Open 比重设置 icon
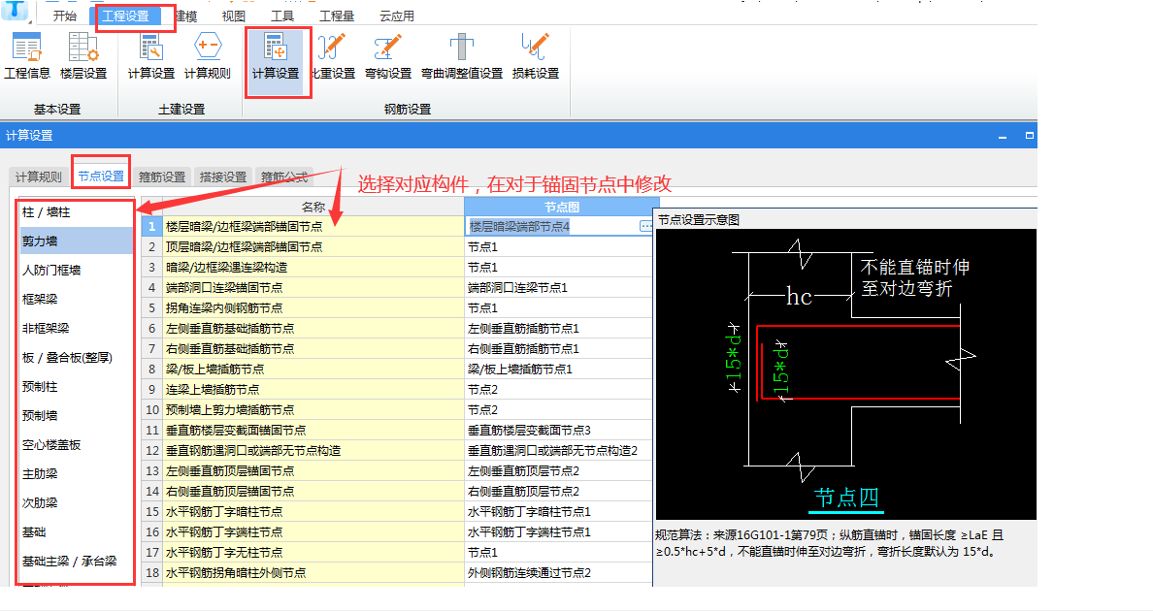Image resolution: width=1153 pixels, height=611 pixels. pyautogui.click(x=333, y=56)
